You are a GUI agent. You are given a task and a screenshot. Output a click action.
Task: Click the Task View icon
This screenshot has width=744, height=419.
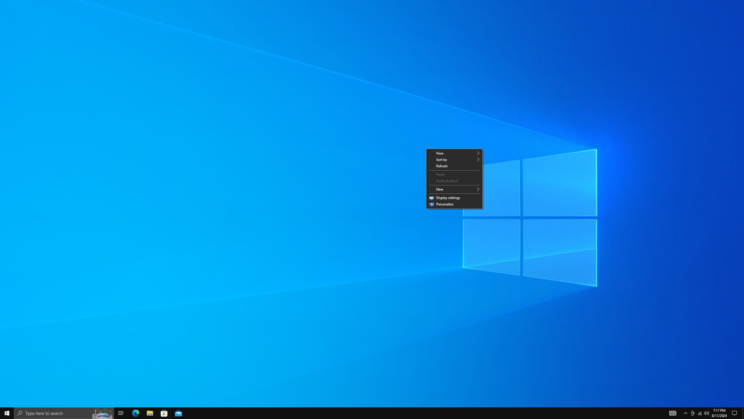(x=121, y=413)
